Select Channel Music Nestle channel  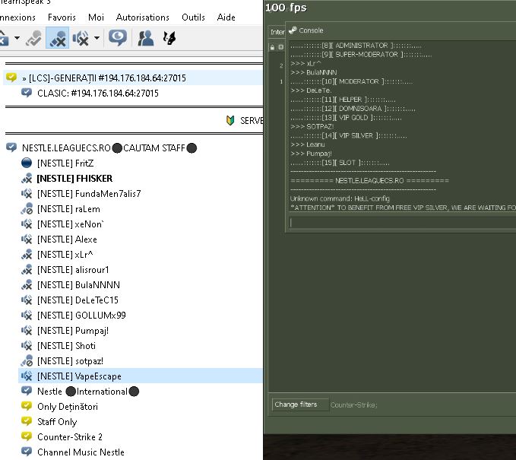click(81, 452)
